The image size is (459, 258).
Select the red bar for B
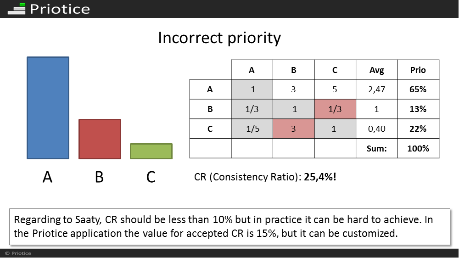pos(100,139)
